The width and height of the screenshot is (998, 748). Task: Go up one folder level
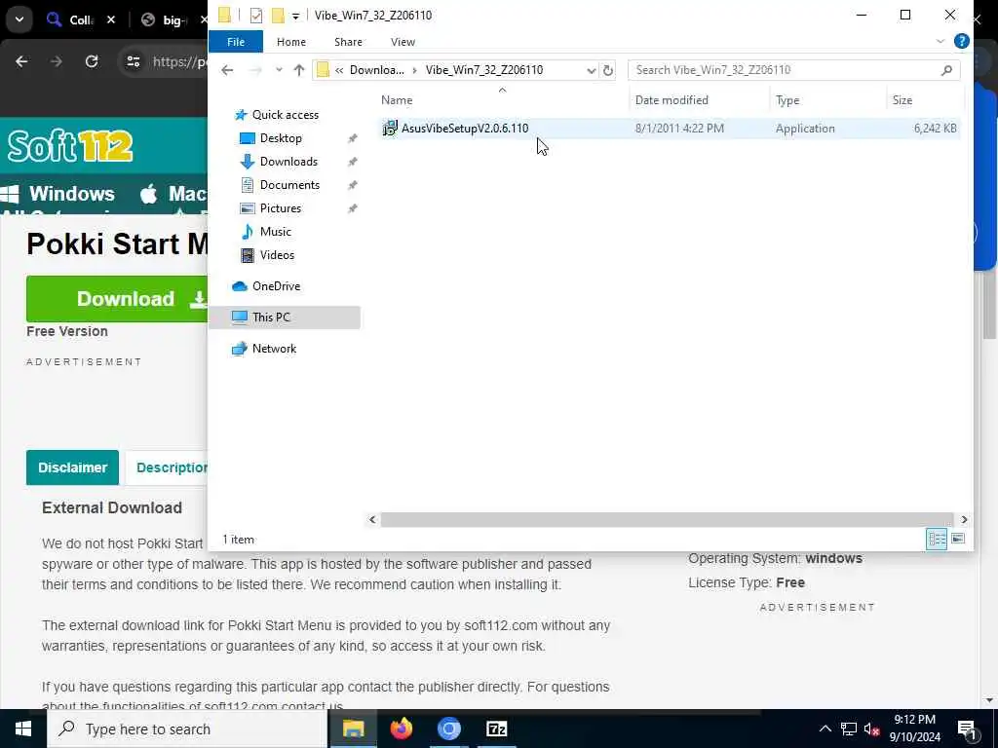coord(299,70)
